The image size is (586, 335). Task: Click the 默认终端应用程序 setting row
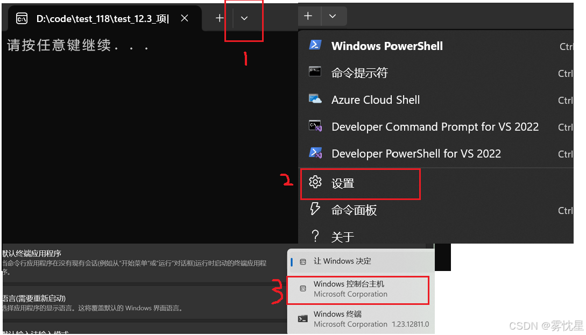point(144,263)
